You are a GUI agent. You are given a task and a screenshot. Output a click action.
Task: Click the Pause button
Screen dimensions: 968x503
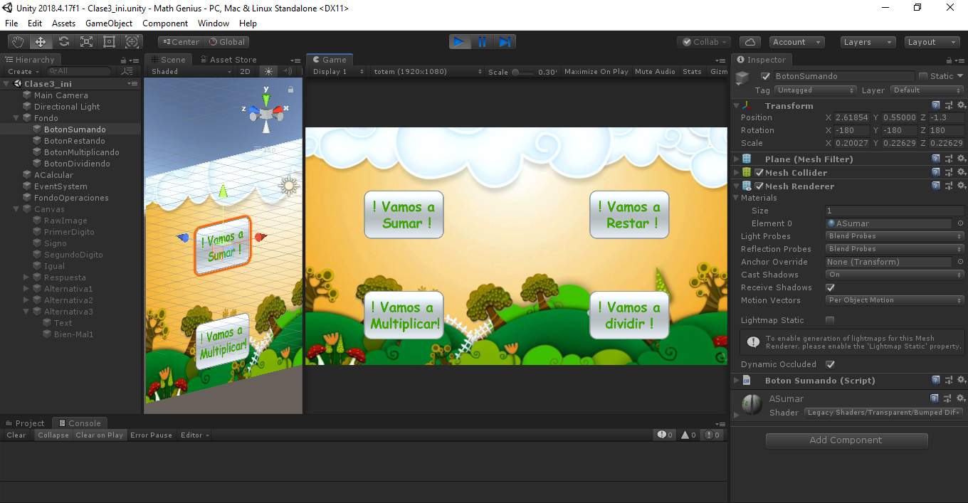(482, 42)
